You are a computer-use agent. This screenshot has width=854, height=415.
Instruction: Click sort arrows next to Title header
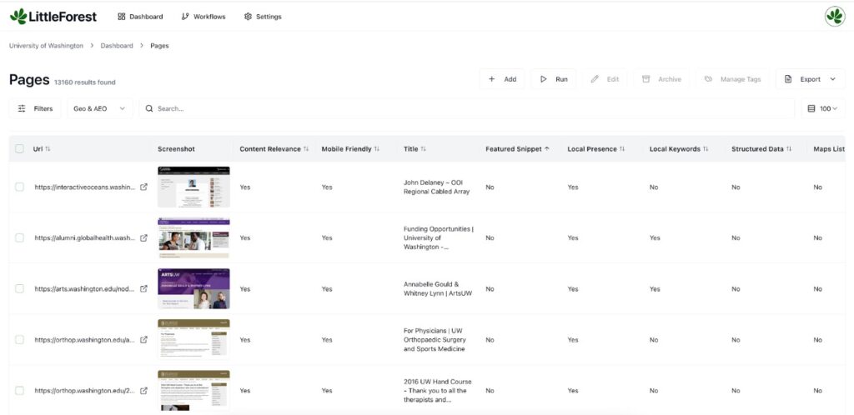pyautogui.click(x=424, y=149)
